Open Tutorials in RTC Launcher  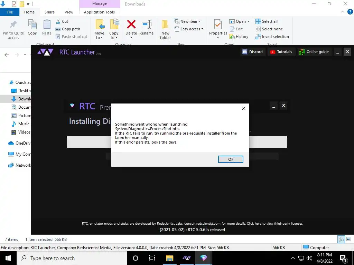[281, 52]
